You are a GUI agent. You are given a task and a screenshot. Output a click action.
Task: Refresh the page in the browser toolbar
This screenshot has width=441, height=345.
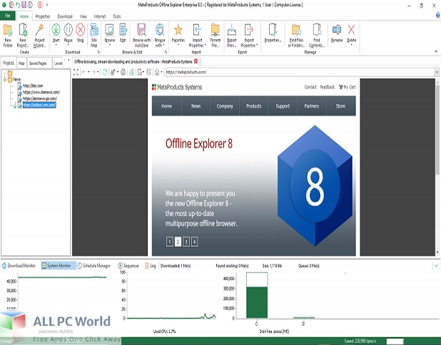click(105, 72)
